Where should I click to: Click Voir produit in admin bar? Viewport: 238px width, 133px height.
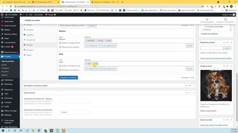39,15
